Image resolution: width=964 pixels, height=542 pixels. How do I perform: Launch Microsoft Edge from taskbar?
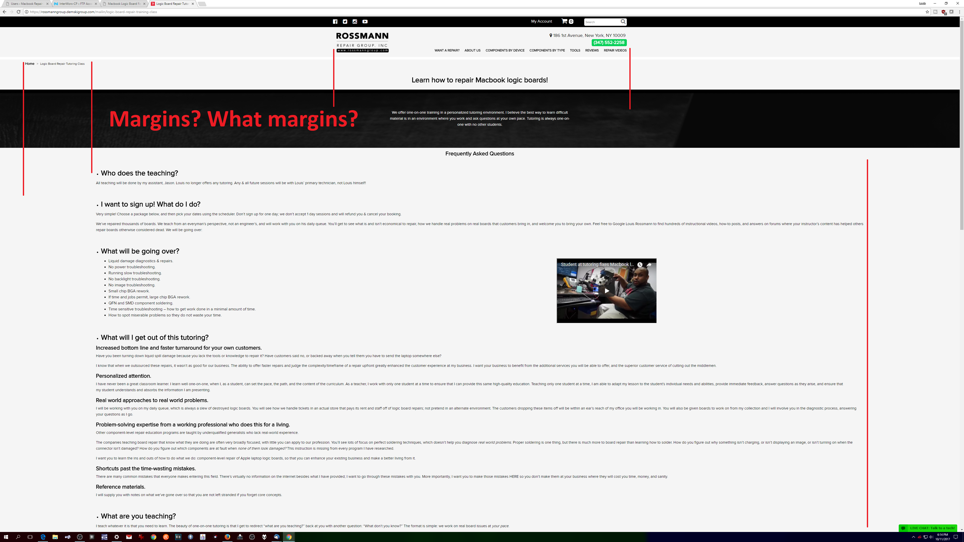43,537
